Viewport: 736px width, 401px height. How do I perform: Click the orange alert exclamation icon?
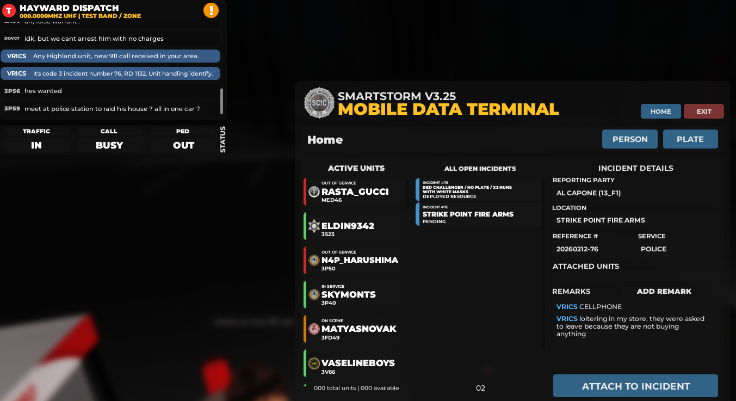click(x=211, y=10)
